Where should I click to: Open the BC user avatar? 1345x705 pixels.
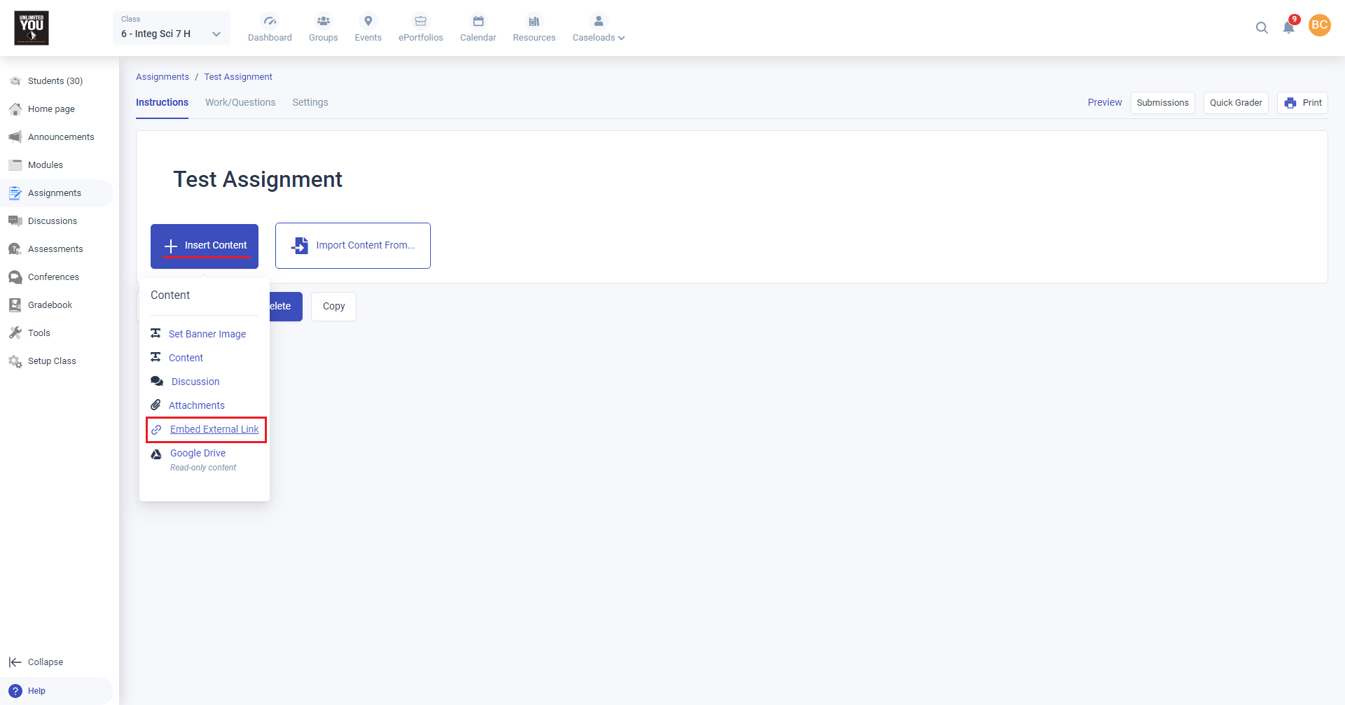pyautogui.click(x=1320, y=25)
